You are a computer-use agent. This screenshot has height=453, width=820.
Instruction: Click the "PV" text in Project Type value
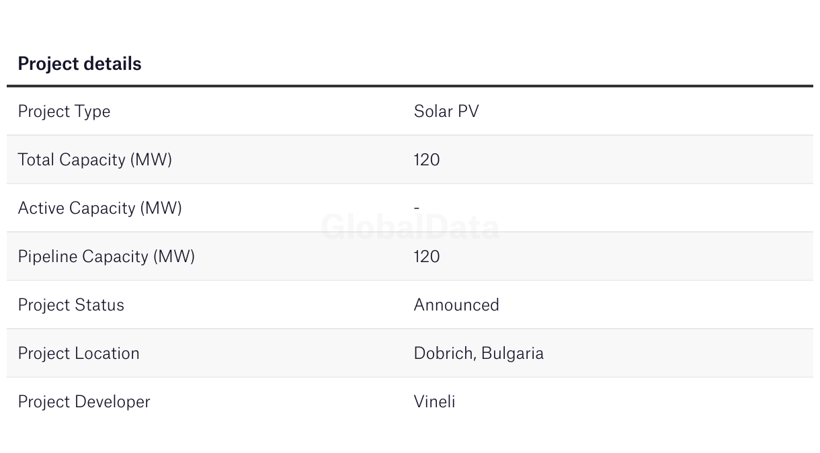pos(468,112)
